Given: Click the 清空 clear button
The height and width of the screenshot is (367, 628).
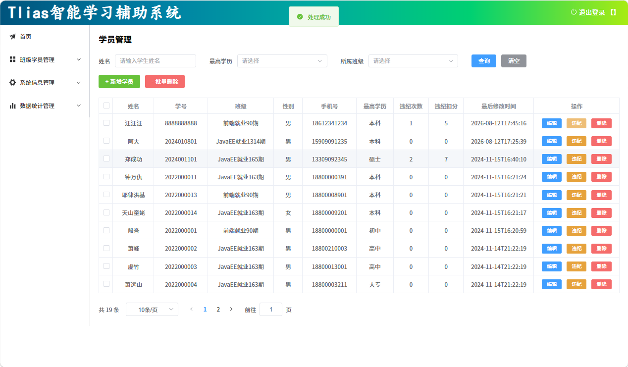Looking at the screenshot, I should pos(514,61).
